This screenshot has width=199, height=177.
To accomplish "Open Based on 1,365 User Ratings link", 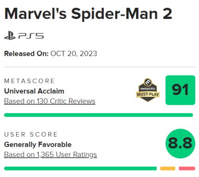I will click(x=51, y=155).
